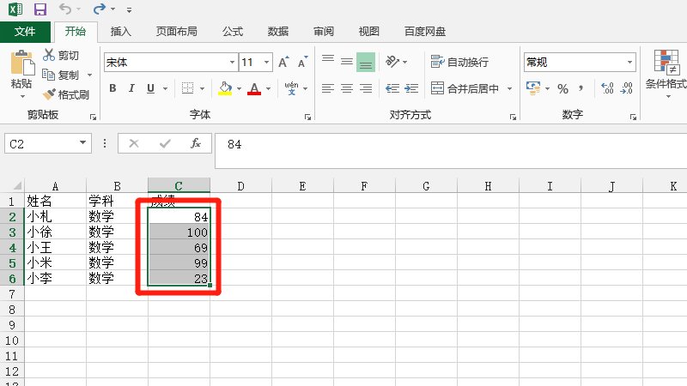Click the Name Box showing C2

click(40, 144)
